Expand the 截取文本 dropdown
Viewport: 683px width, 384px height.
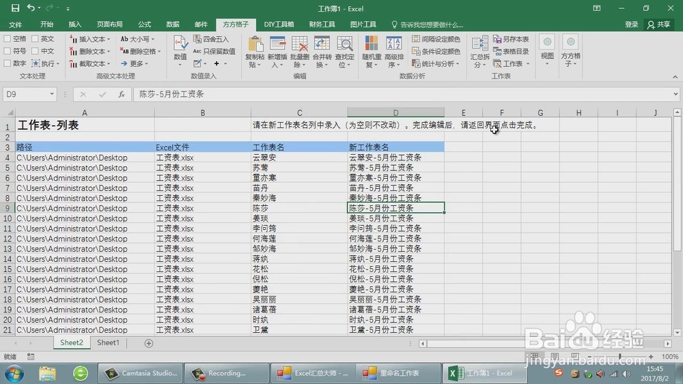click(109, 63)
